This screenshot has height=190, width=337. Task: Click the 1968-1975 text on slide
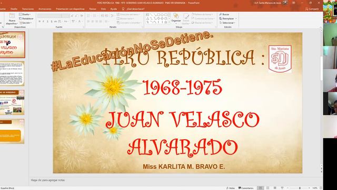[x=182, y=87]
